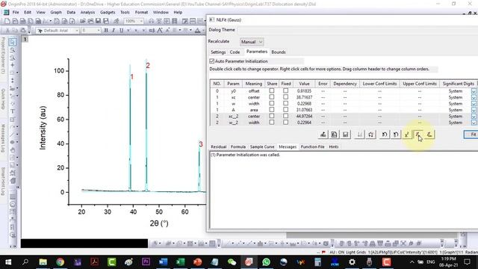Click the Fit button
Viewport: 478px width, 269px height.
(471, 134)
